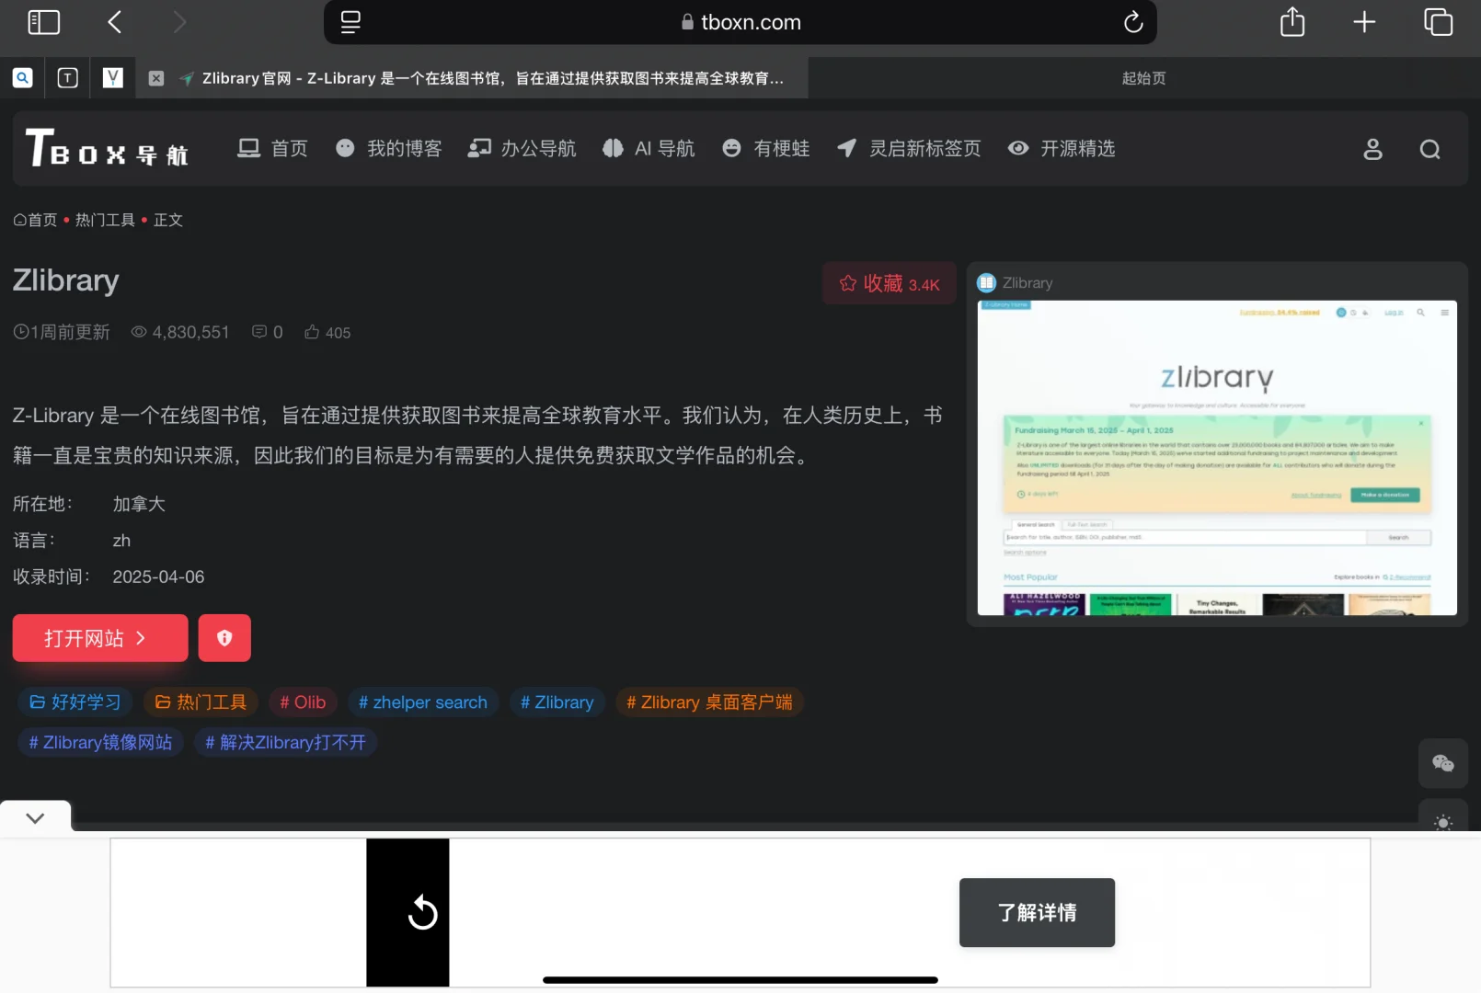Click the 2025-04-06 收录时间 value
The width and height of the screenshot is (1481, 993).
pos(158,576)
